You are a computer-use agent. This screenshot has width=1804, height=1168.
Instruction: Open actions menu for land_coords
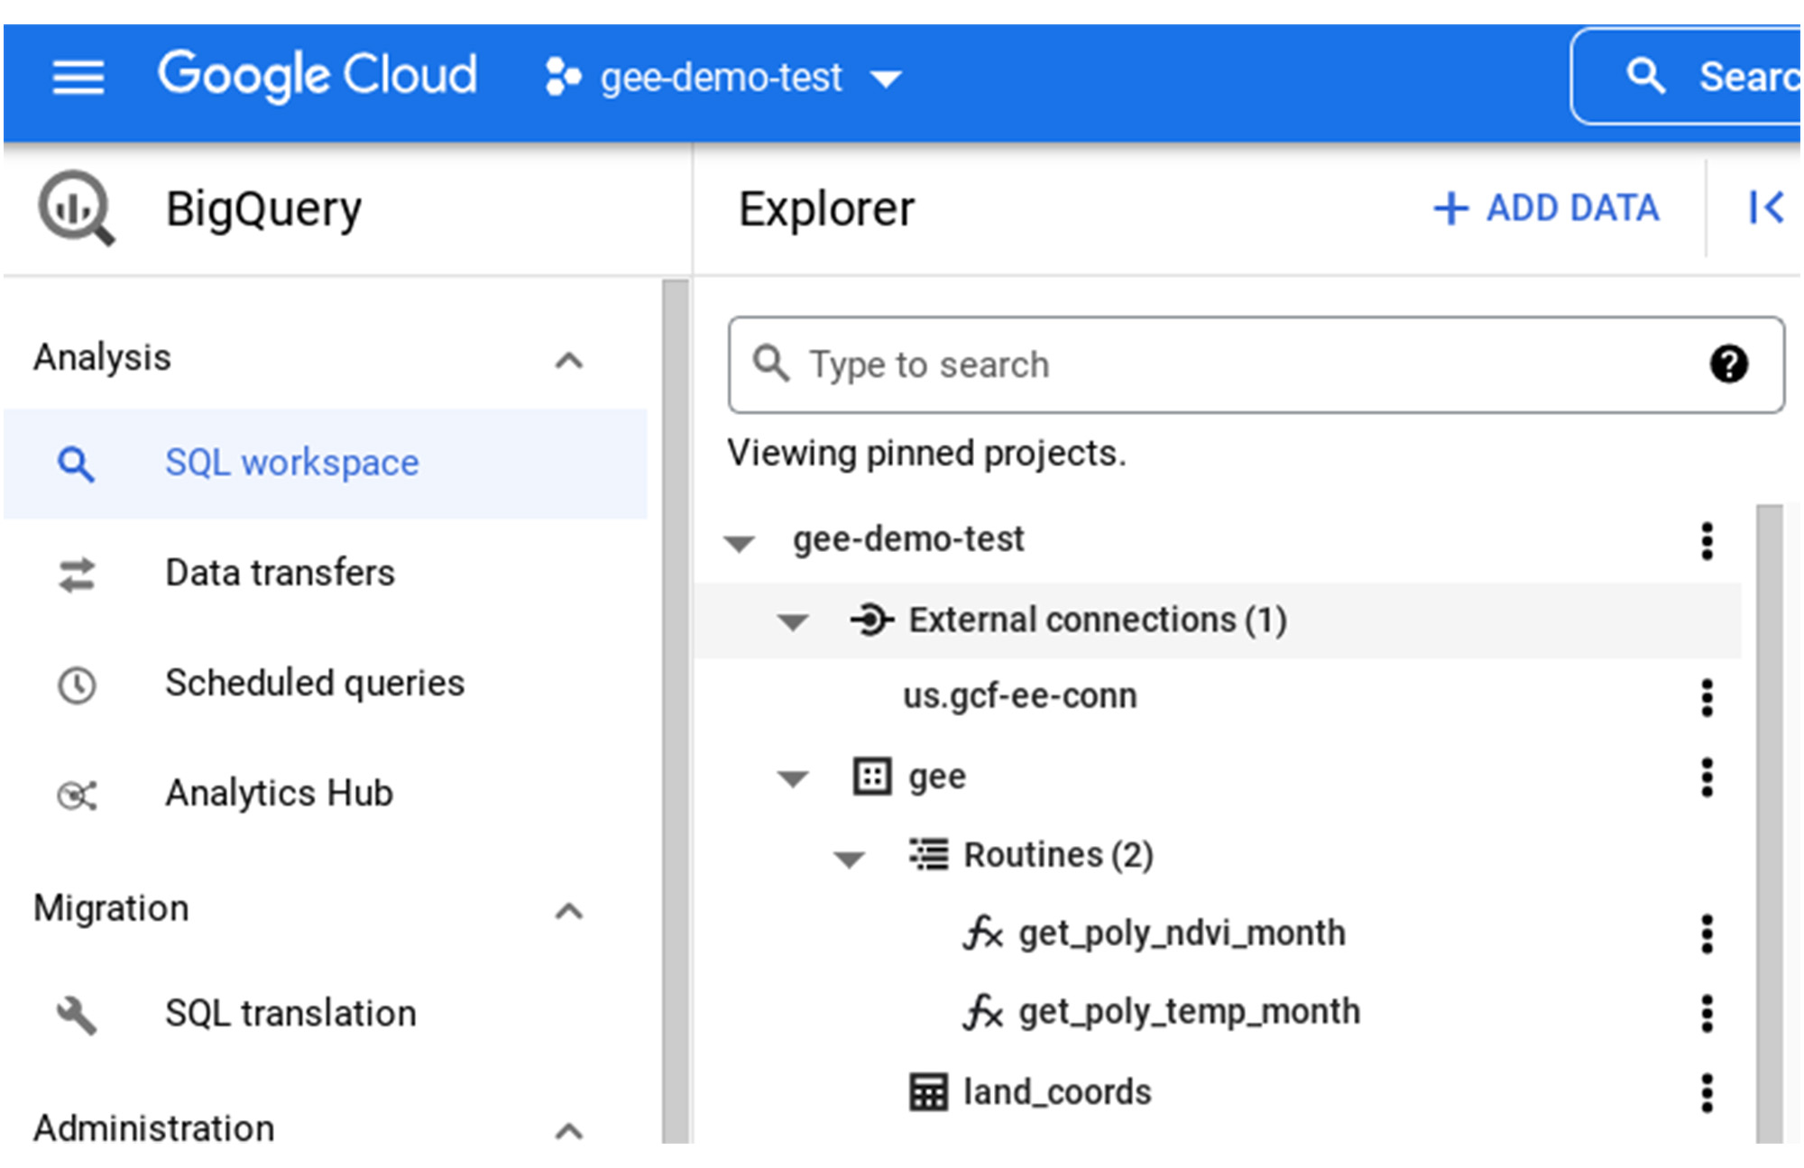tap(1707, 1093)
